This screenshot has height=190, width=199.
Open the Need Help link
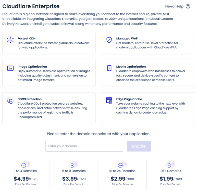click(174, 6)
